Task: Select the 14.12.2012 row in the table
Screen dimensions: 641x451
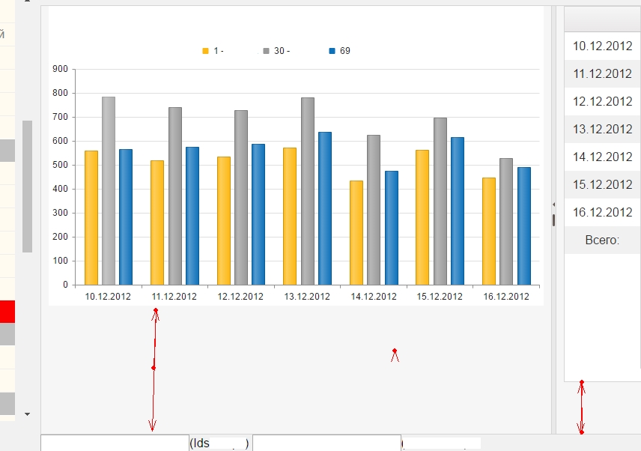Action: point(602,157)
